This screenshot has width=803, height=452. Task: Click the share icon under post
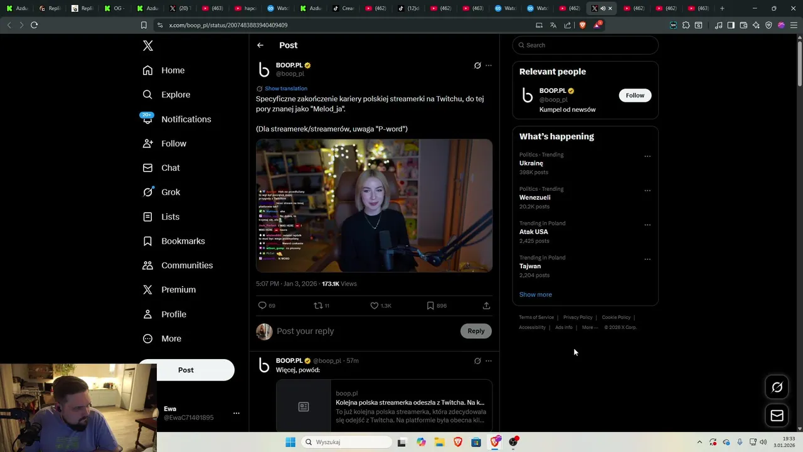[x=486, y=306]
